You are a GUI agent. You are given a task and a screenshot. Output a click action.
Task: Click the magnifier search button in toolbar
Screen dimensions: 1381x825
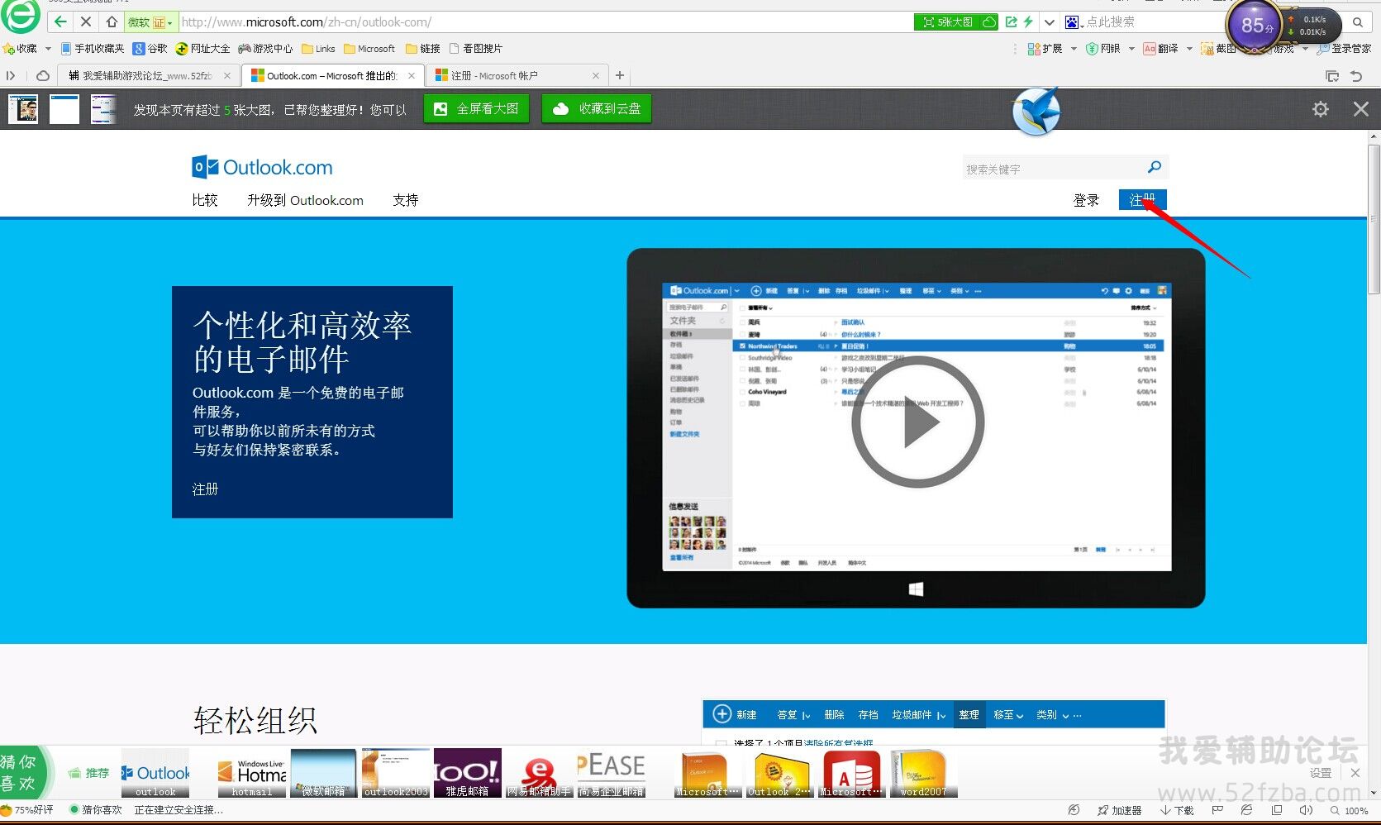(1358, 22)
